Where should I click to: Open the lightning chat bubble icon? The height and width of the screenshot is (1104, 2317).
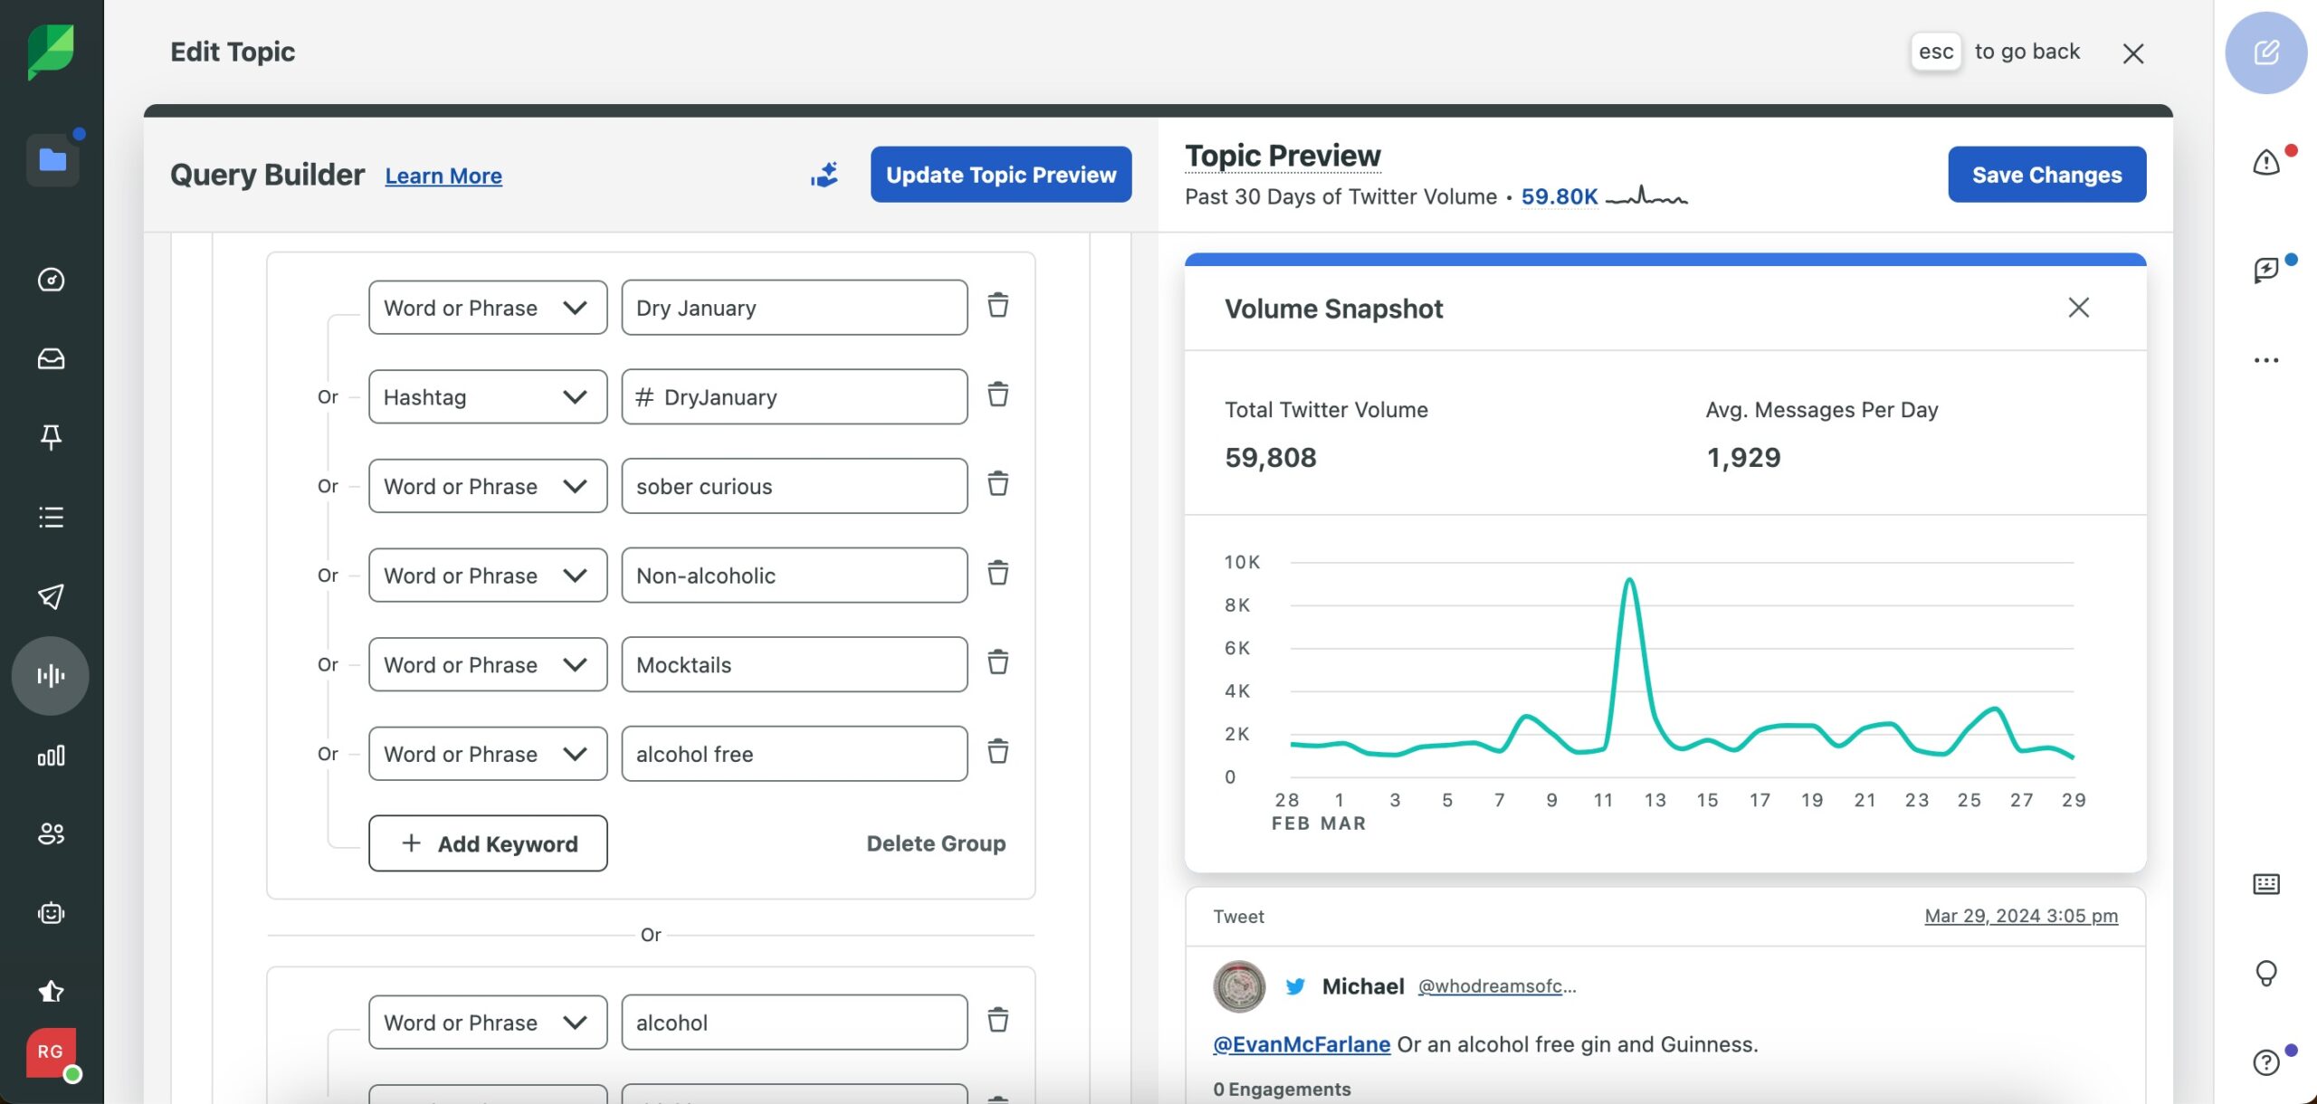pyautogui.click(x=2266, y=270)
